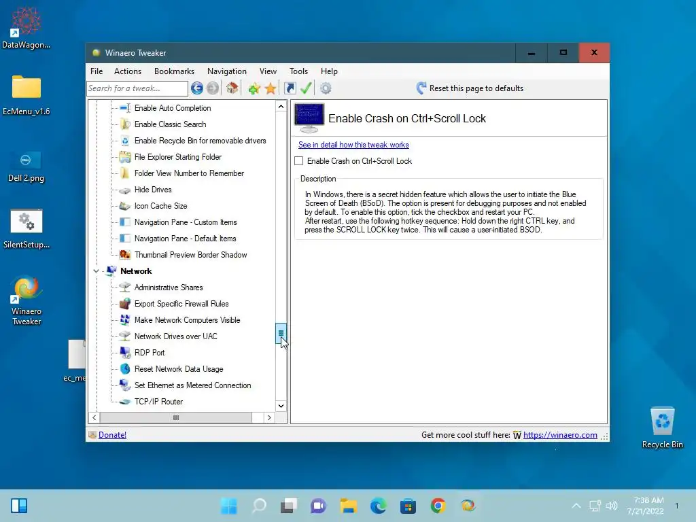Screen dimensions: 696x522
Task: Click the Network category computer icon
Action: click(x=111, y=271)
